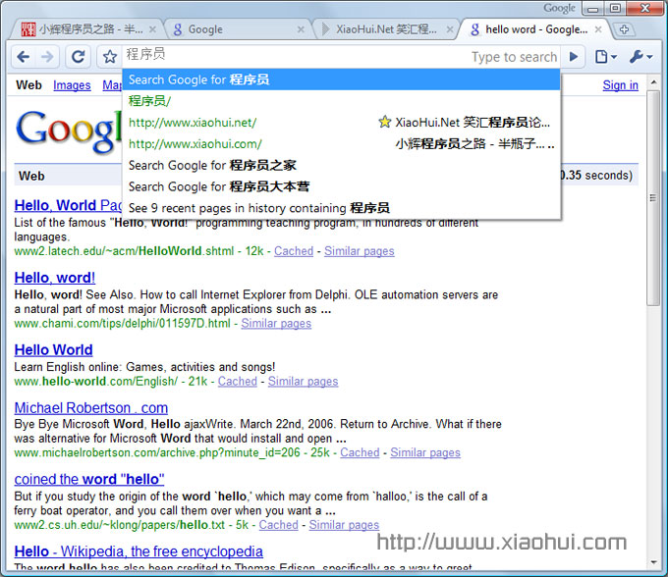Pick the http://www.xiaohui.com/ suggestion
Screen dimensions: 668x577
click(x=341, y=144)
